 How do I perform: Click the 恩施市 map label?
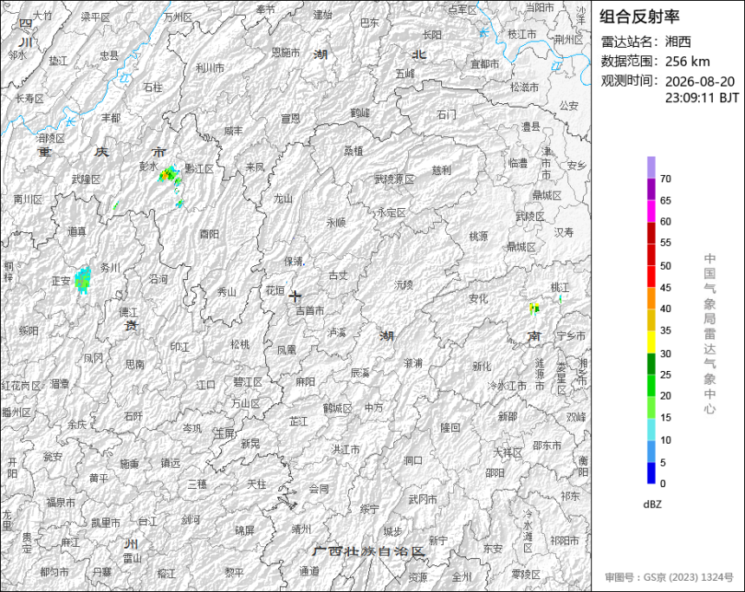pyautogui.click(x=286, y=52)
